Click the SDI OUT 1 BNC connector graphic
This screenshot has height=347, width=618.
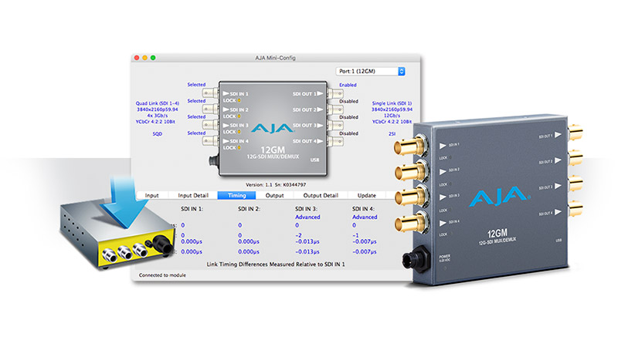coord(335,93)
